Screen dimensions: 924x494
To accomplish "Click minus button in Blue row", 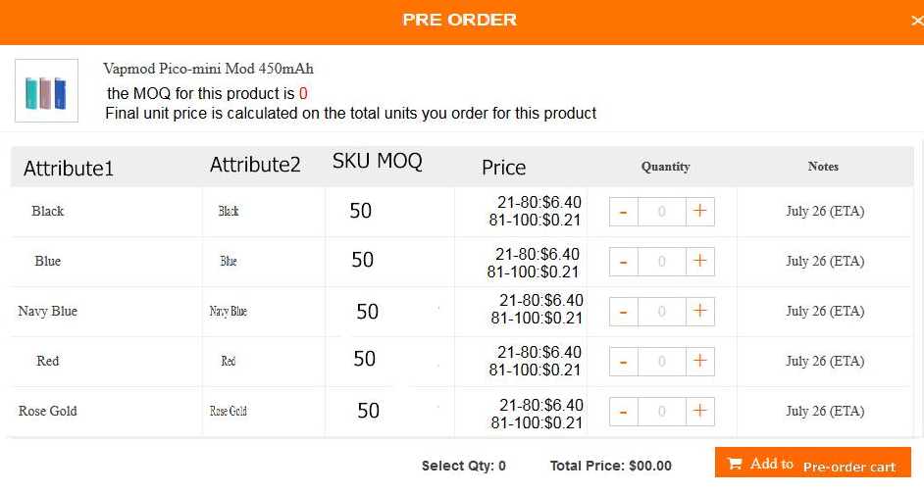I will click(x=624, y=262).
